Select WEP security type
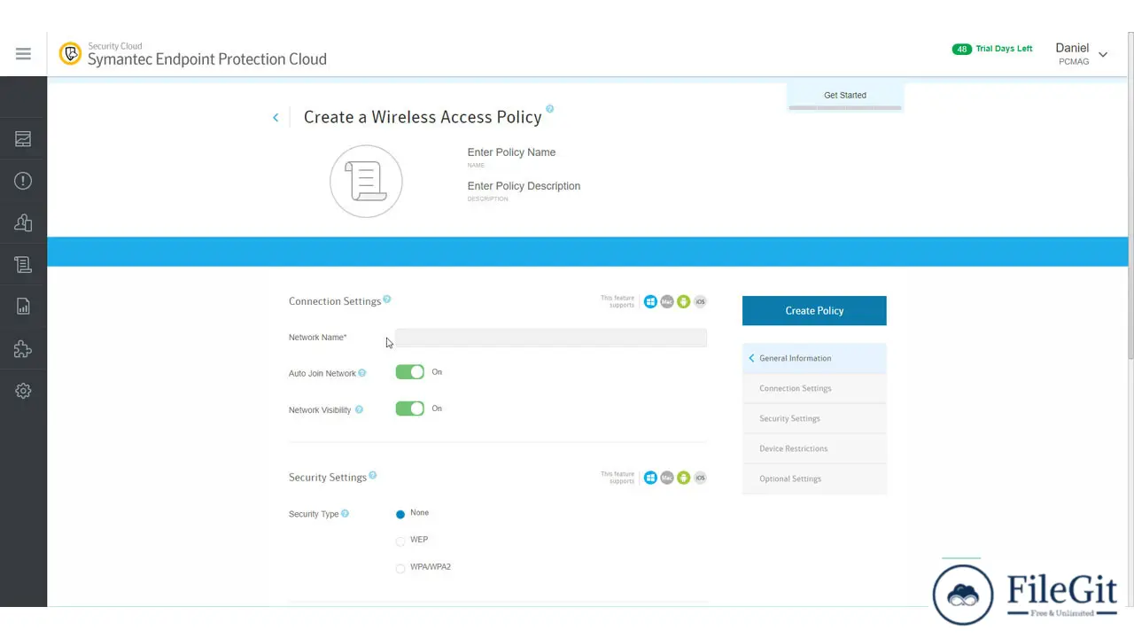Viewport: 1134px width, 638px height. [400, 541]
